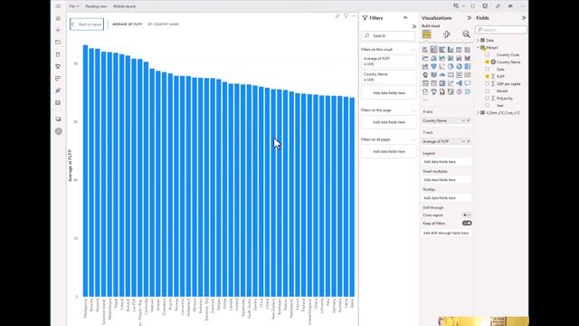This screenshot has height=326, width=579.
Task: Select the table visual icon
Action: (434, 83)
